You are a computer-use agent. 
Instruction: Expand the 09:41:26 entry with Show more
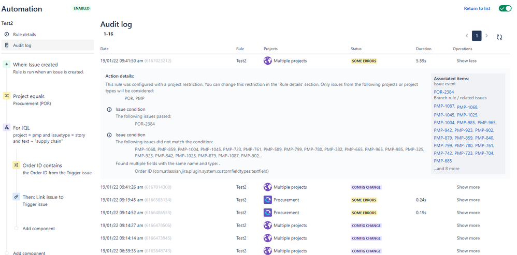tap(468, 187)
